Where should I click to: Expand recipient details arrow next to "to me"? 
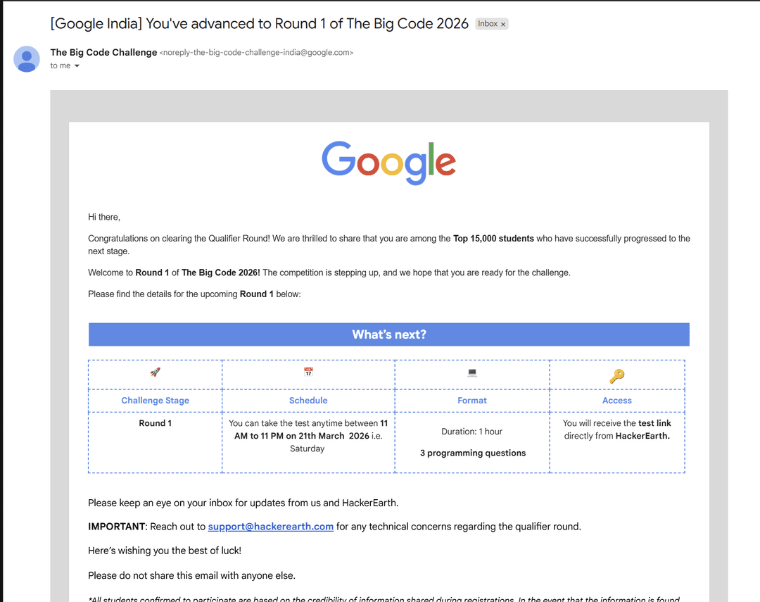(77, 66)
